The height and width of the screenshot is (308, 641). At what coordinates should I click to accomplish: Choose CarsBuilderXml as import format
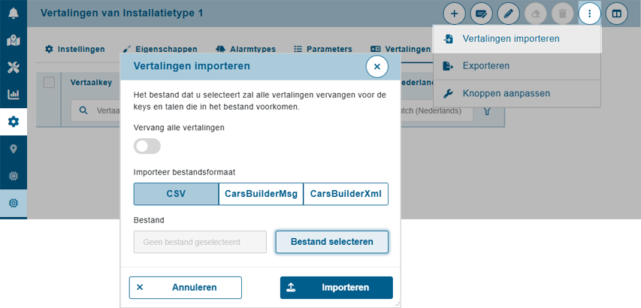point(346,194)
